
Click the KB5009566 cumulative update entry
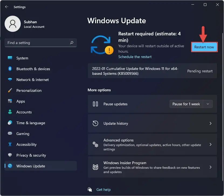(152, 71)
